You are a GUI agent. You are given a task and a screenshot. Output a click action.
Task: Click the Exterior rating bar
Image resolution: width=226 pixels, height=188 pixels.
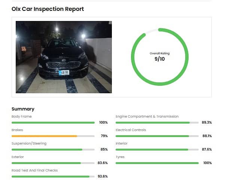pyautogui.click(x=53, y=163)
